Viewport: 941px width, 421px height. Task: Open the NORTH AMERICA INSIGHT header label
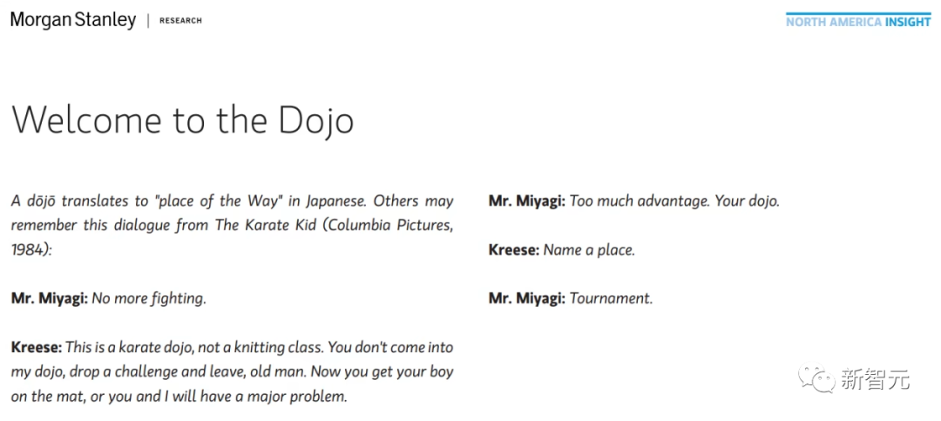tap(859, 22)
